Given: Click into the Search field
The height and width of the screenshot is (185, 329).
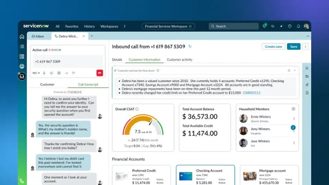Looking at the screenshot, I should [x=233, y=26].
